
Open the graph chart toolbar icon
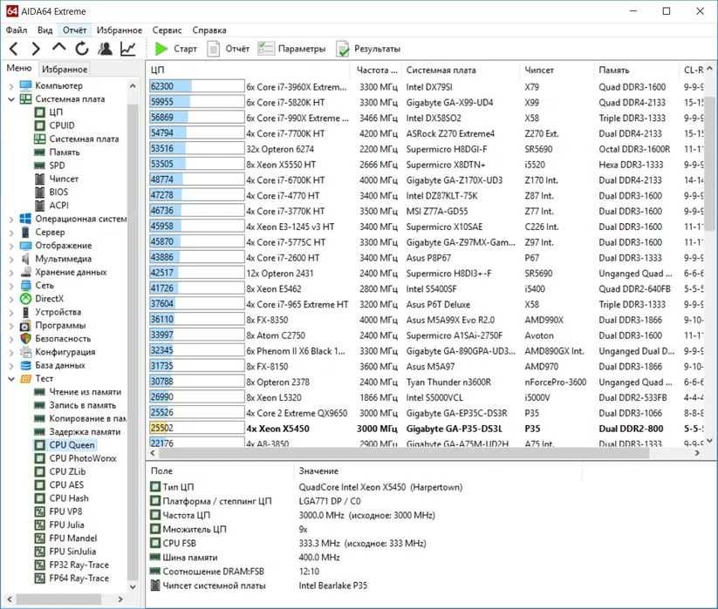pos(127,49)
